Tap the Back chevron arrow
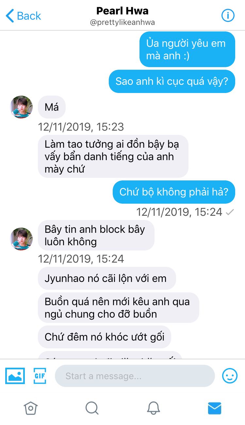 [x=10, y=16]
